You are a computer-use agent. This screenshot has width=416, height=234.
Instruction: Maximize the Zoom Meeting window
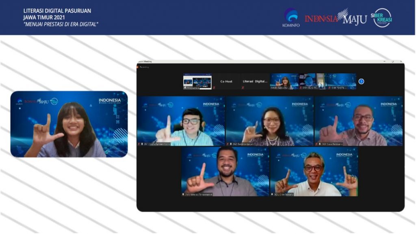(392, 61)
